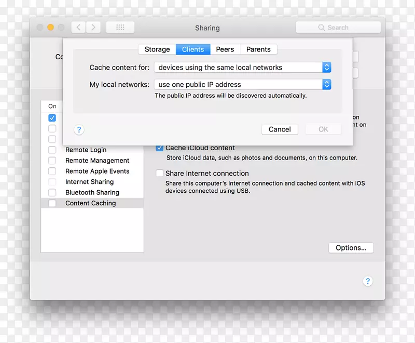This screenshot has height=343, width=415.
Task: Select Bluetooth Sharing in the service list
Action: click(x=92, y=192)
